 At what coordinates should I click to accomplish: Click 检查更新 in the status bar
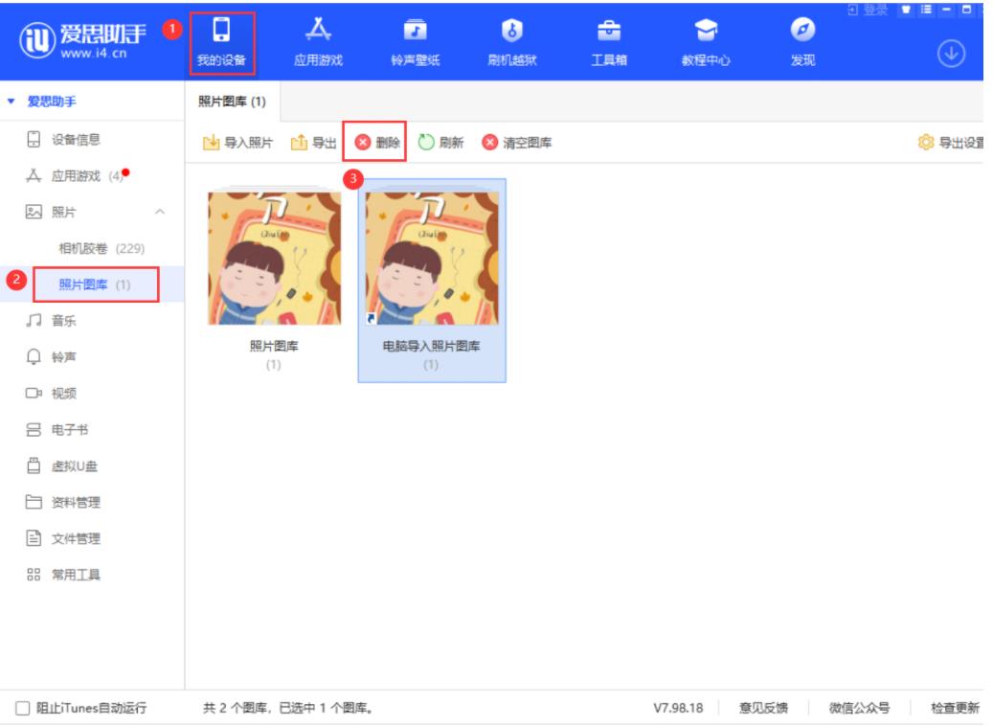[955, 709]
